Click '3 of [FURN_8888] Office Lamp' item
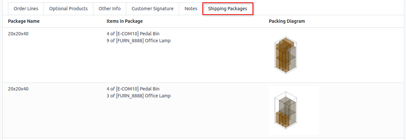 click(139, 96)
